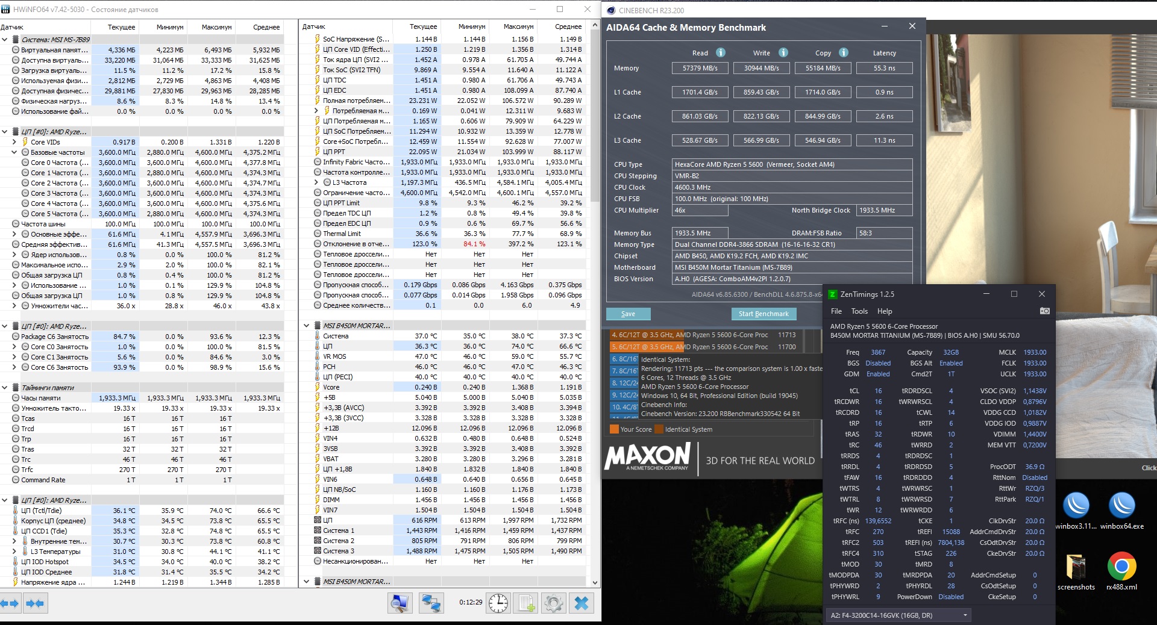Click the Memory Read value 57379 MB/s
The width and height of the screenshot is (1157, 625).
tap(700, 68)
